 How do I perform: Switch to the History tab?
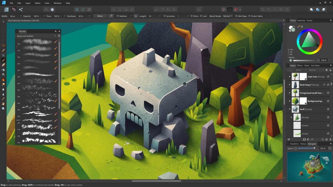(303, 144)
